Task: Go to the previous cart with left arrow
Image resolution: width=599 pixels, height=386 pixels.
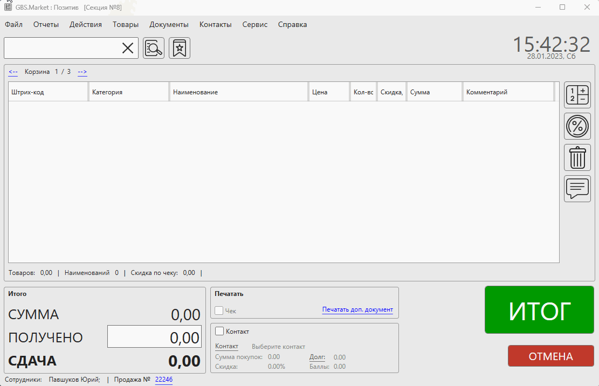Action: [13, 72]
